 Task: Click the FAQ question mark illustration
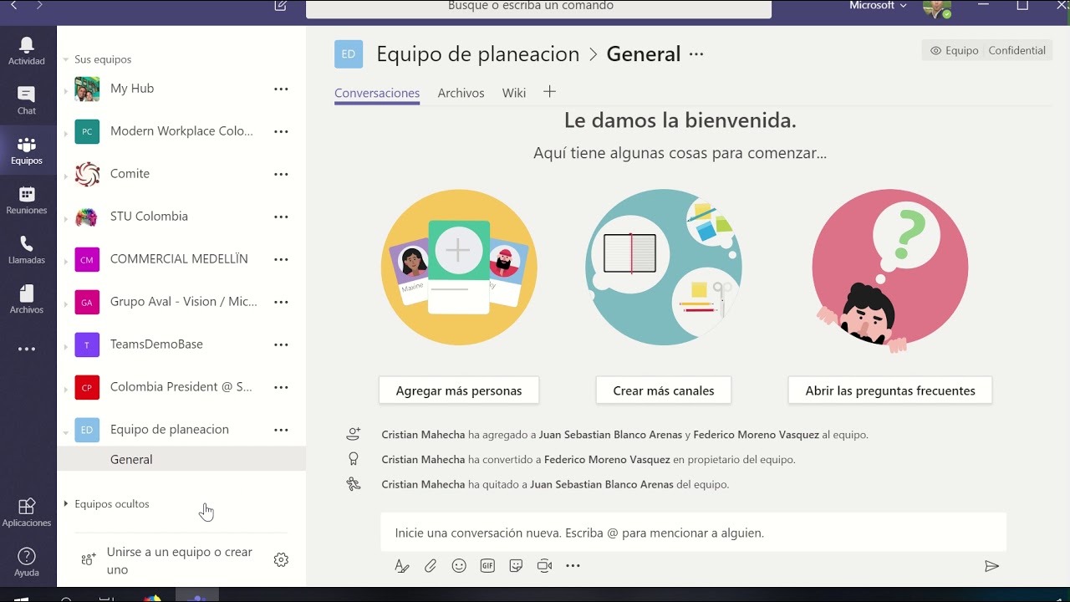click(889, 268)
